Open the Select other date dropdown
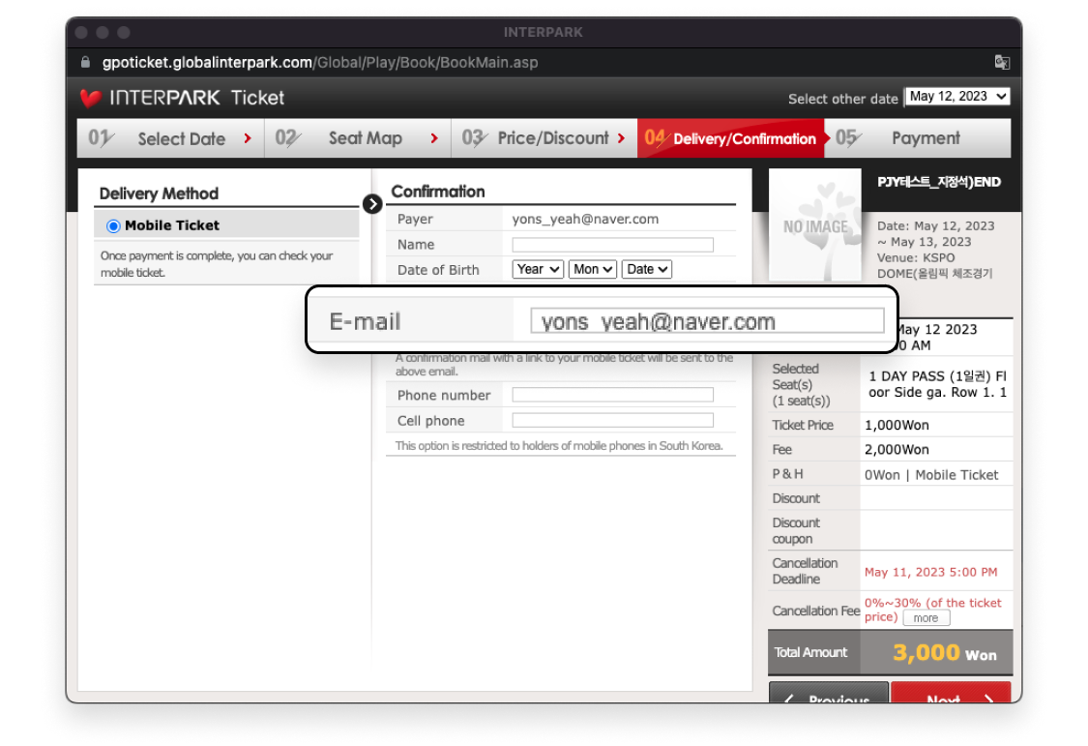The height and width of the screenshot is (746, 1088). pos(957,97)
